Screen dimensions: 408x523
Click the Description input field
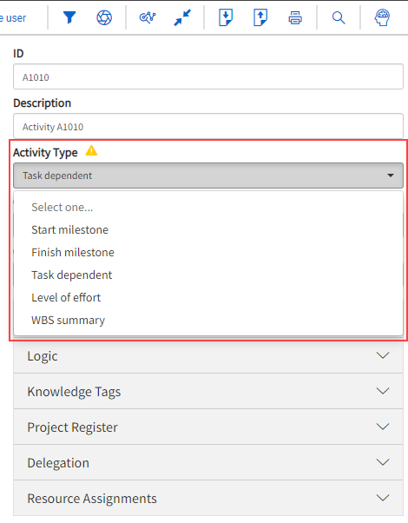pyautogui.click(x=208, y=127)
